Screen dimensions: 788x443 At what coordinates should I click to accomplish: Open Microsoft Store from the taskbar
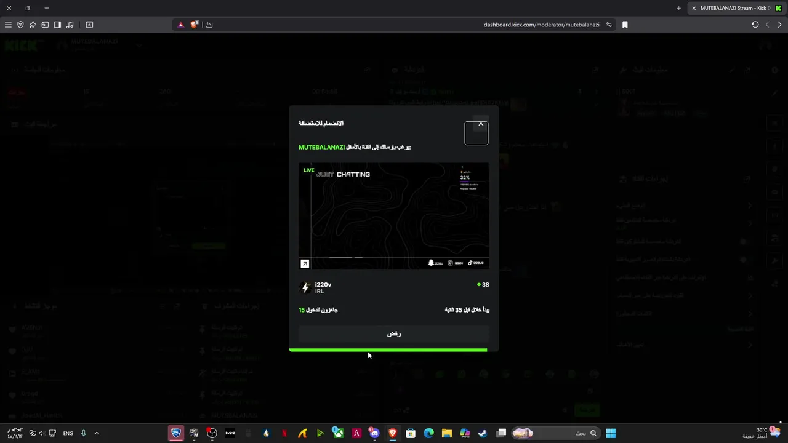point(411,433)
